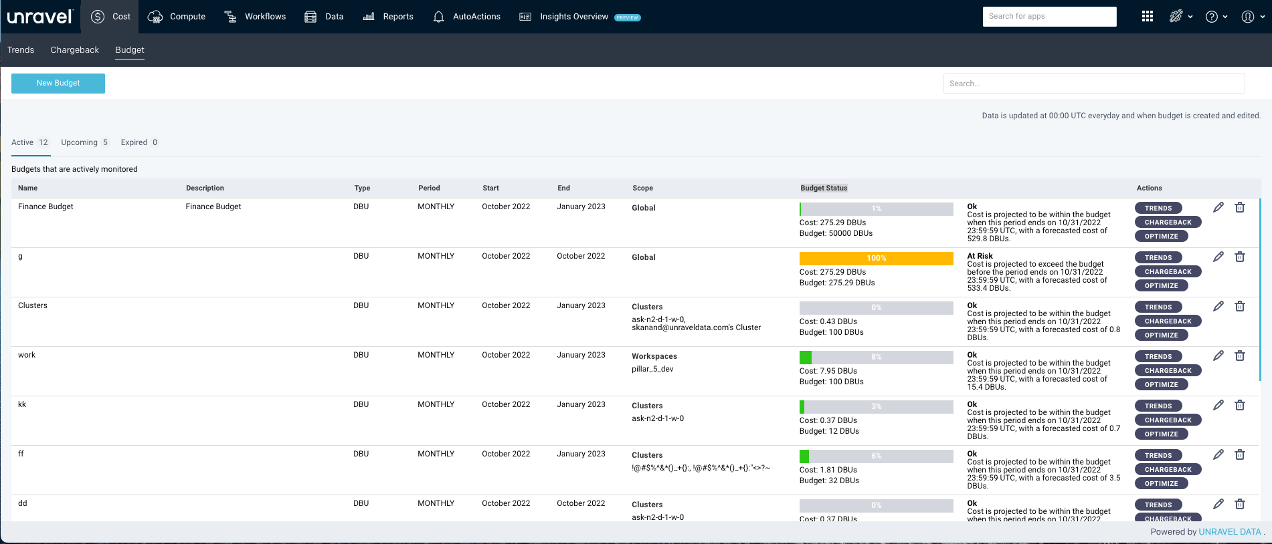Delete the budget named g
Screen dimensions: 1272x544
click(x=1240, y=257)
